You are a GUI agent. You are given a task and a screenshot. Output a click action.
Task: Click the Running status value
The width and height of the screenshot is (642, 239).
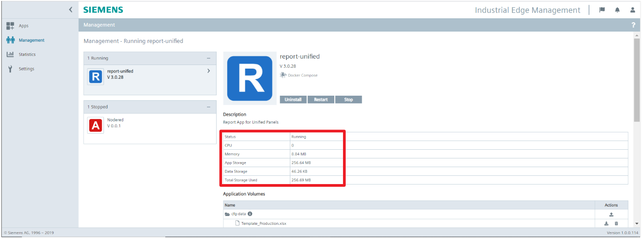(299, 136)
